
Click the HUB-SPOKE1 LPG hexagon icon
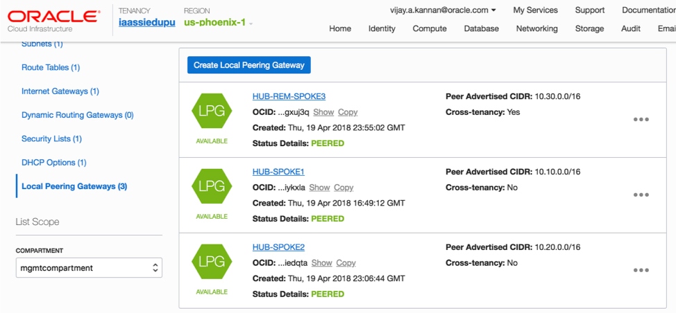pyautogui.click(x=211, y=186)
